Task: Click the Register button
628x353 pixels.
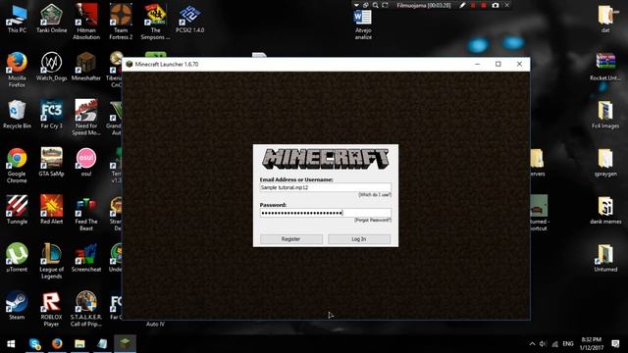Action: [291, 239]
